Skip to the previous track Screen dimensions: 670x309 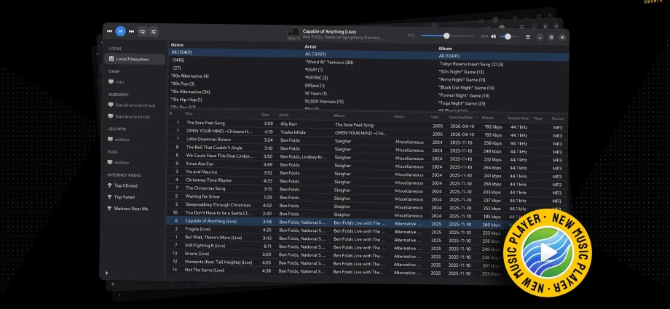point(109,31)
